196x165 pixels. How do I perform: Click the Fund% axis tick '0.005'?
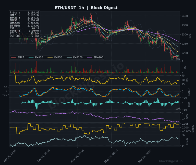click(x=185, y=124)
